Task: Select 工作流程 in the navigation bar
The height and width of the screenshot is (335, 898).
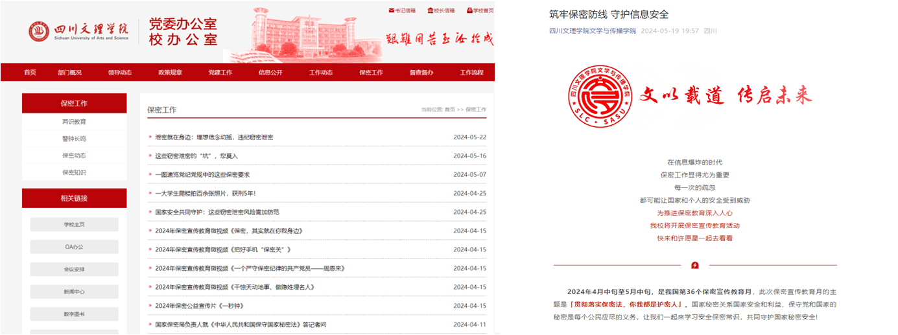Action: (471, 73)
